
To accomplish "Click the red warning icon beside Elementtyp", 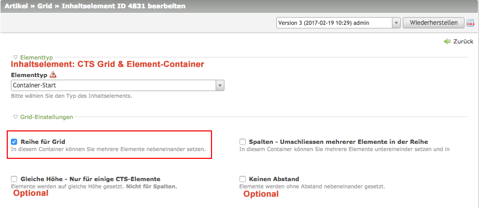I will [x=53, y=75].
